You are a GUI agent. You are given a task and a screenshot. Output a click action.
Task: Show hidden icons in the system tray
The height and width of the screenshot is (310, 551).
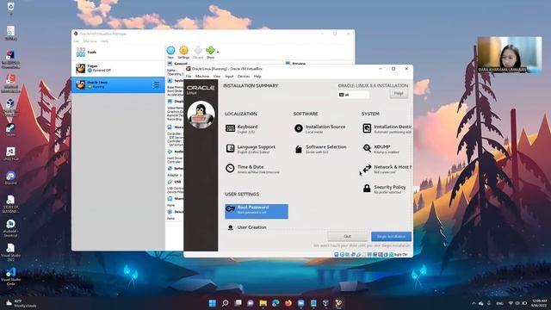click(474, 303)
